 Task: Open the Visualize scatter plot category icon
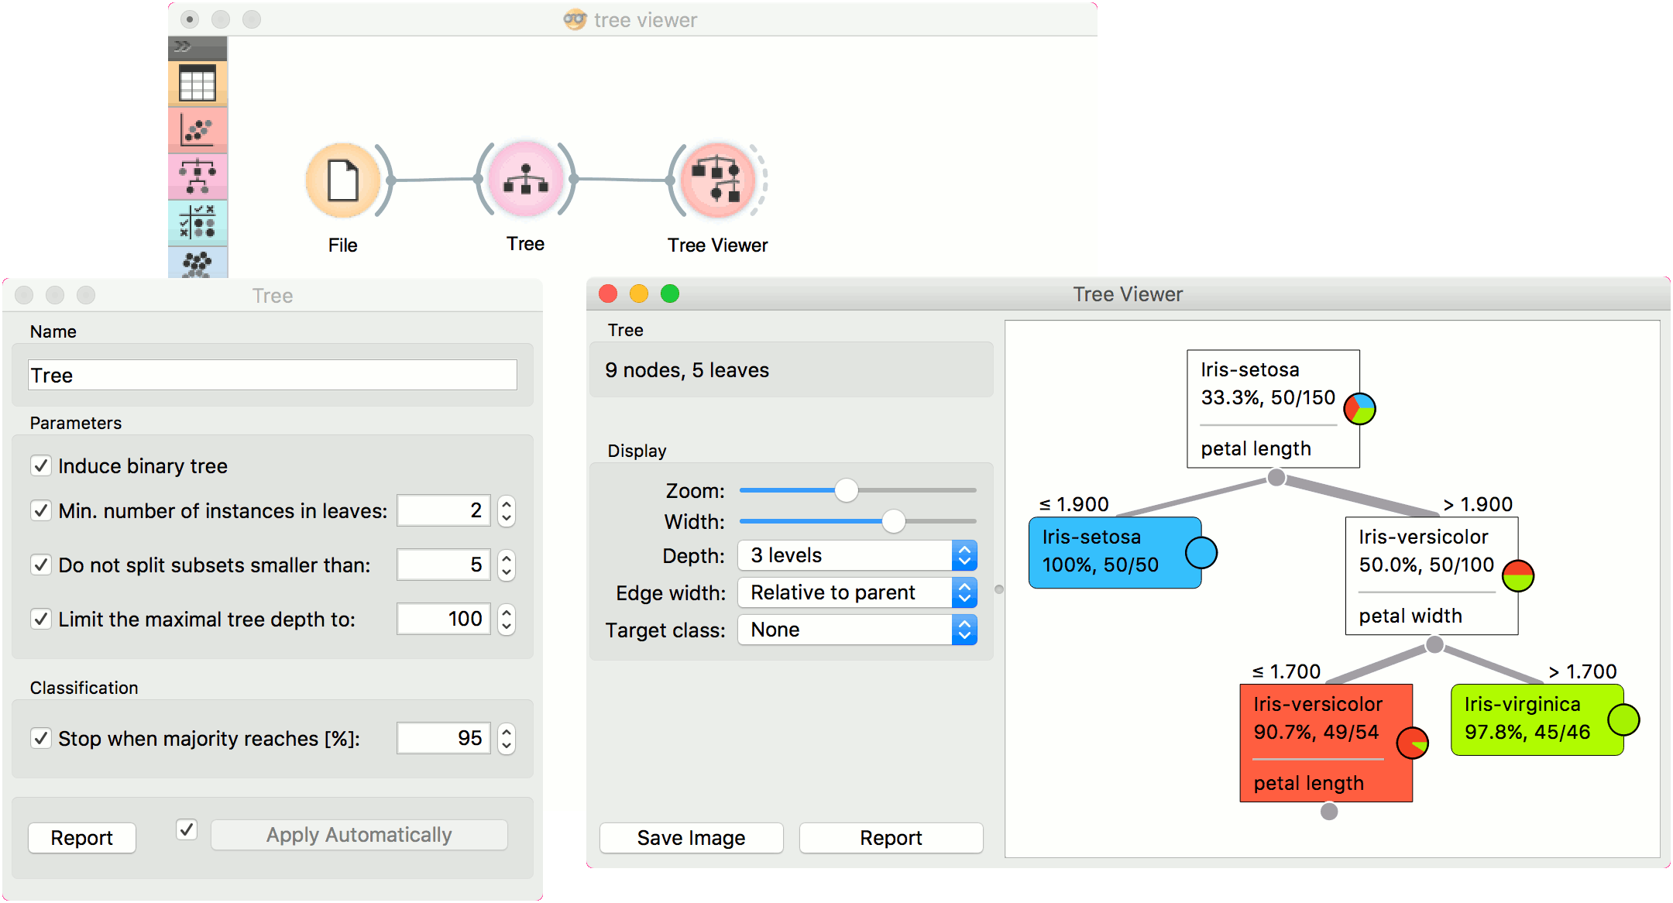pyautogui.click(x=198, y=130)
